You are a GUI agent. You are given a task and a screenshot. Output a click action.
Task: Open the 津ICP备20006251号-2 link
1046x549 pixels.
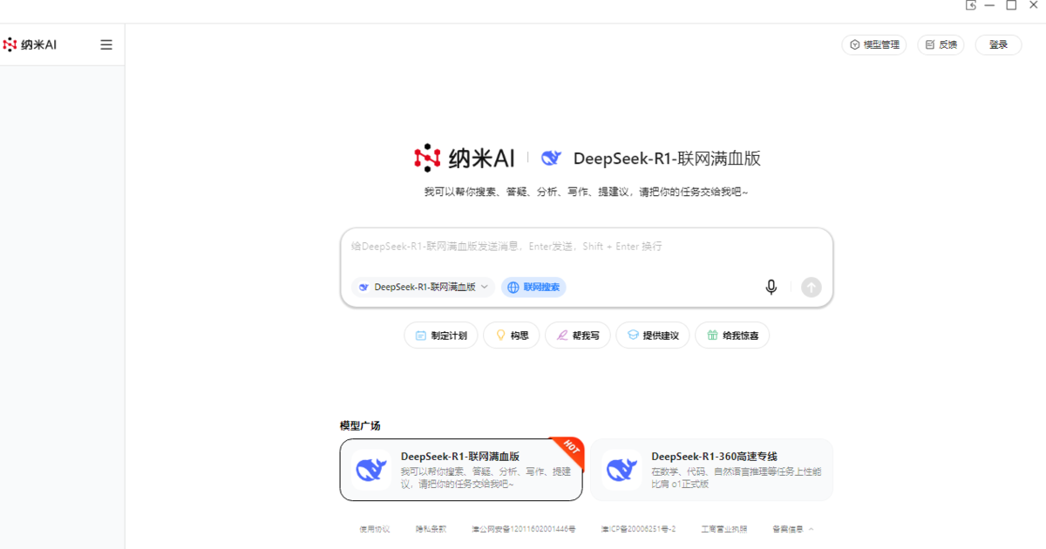[x=638, y=529]
